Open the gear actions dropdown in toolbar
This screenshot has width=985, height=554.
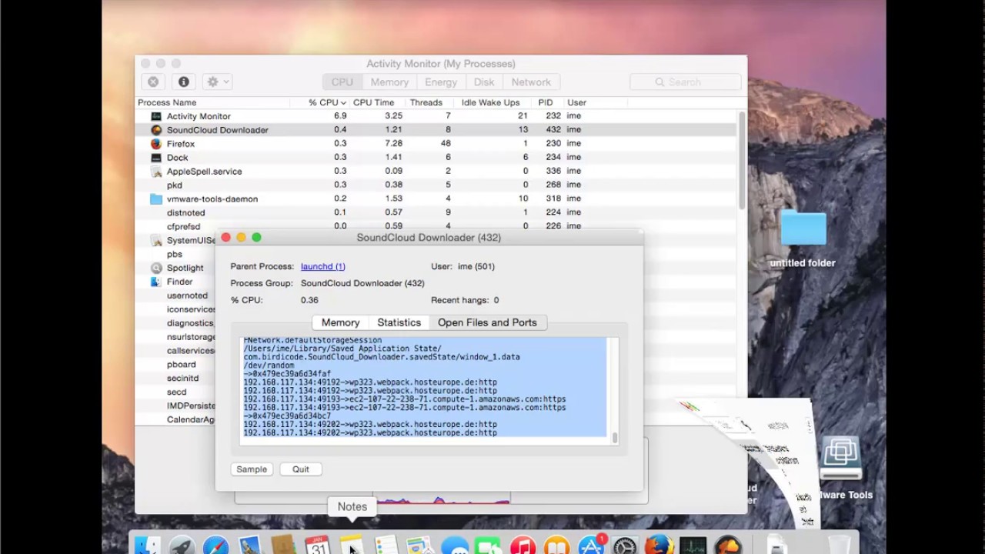click(x=217, y=82)
